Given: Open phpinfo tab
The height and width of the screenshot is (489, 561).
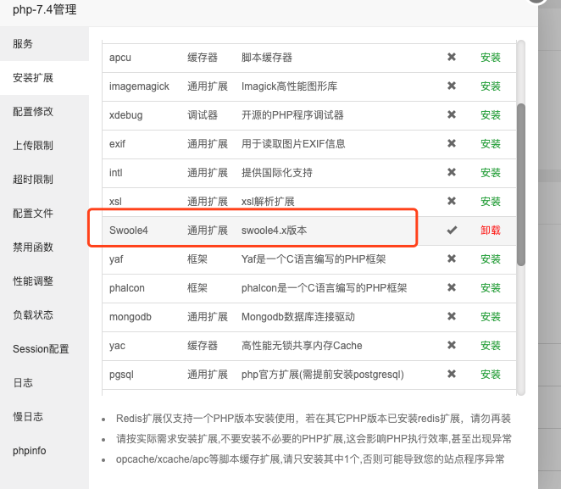Looking at the screenshot, I should pyautogui.click(x=44, y=450).
